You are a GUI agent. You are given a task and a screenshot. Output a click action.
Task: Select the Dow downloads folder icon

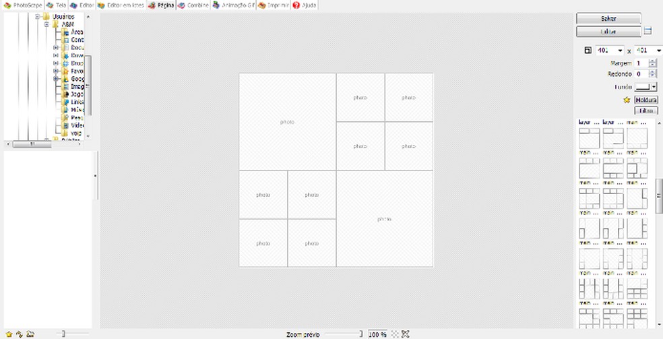[x=65, y=55]
